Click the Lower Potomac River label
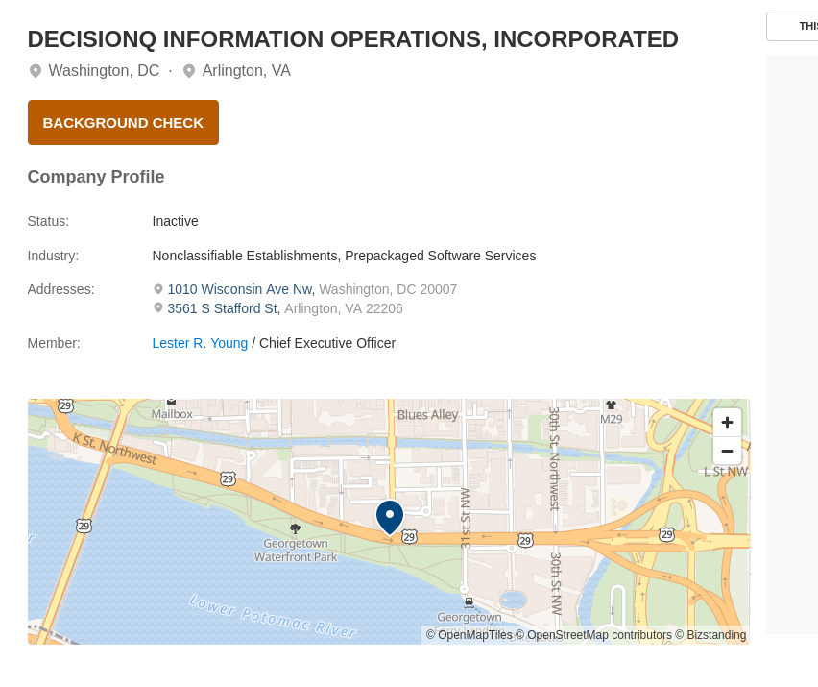818x687 pixels. [x=273, y=617]
